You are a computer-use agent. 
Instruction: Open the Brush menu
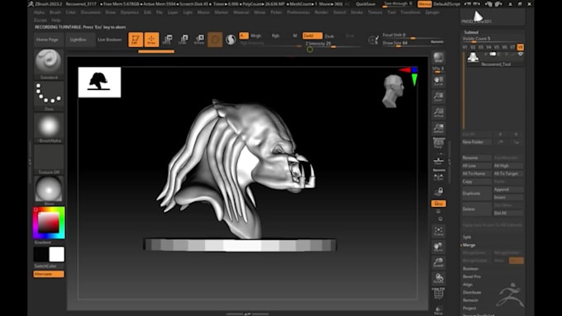55,12
